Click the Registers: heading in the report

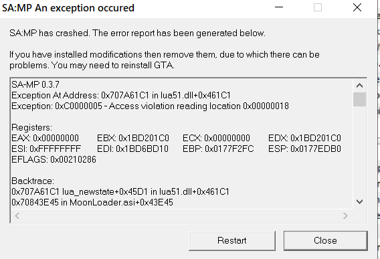(x=31, y=127)
